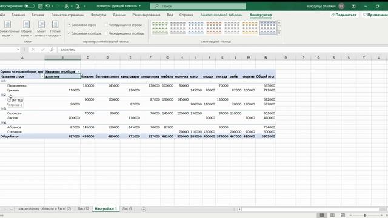Click the Undo arrow icon
The height and width of the screenshot is (218, 388).
pos(48,6)
